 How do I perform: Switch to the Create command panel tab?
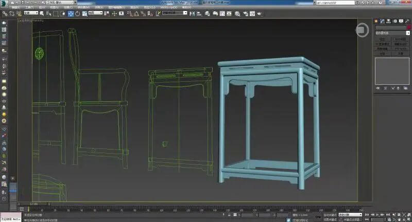(376, 21)
